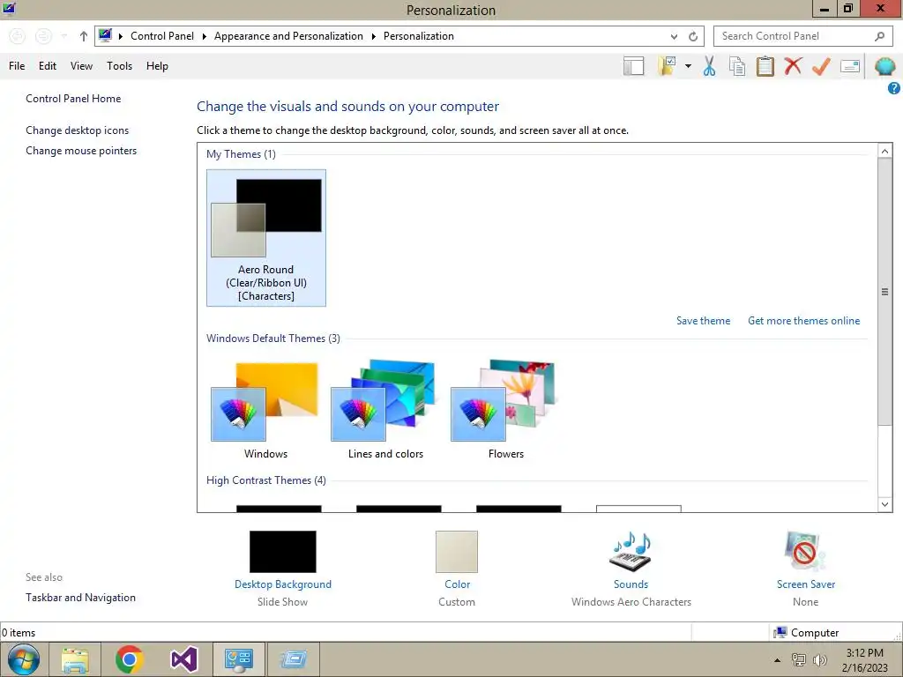Open the Start menu orb

(23, 659)
